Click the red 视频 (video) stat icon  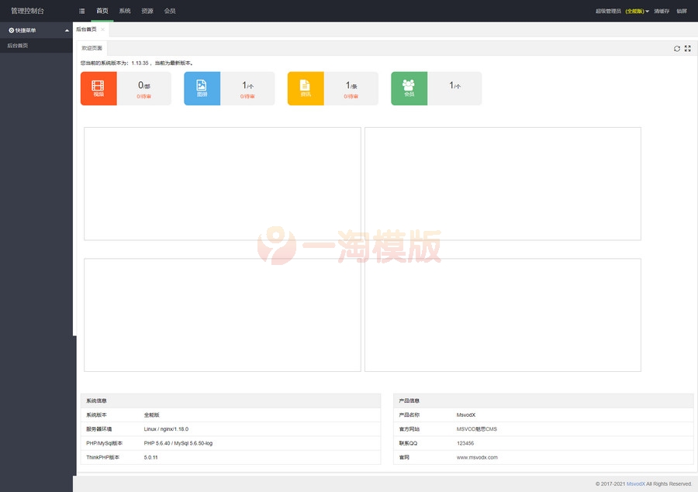(x=98, y=89)
